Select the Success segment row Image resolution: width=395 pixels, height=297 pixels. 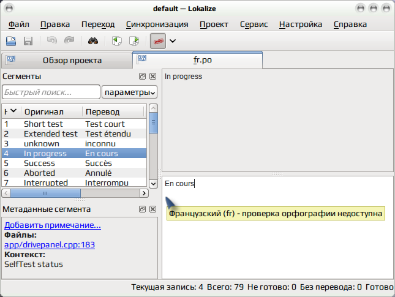click(x=74, y=164)
